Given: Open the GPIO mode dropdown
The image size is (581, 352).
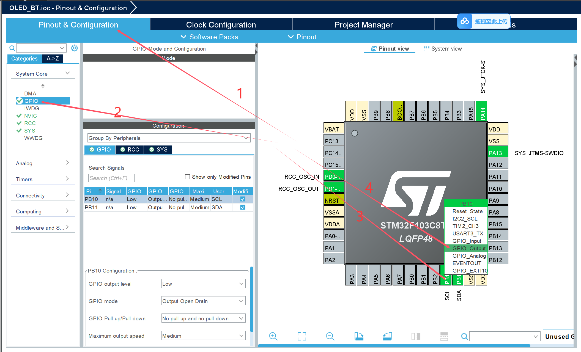Looking at the screenshot, I should click(203, 301).
